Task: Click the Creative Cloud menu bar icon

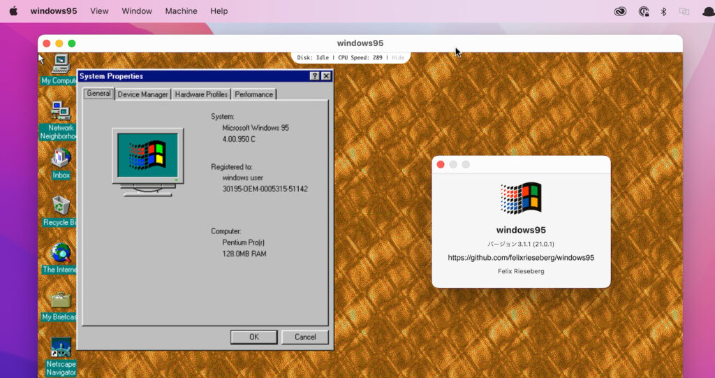Action: (620, 11)
